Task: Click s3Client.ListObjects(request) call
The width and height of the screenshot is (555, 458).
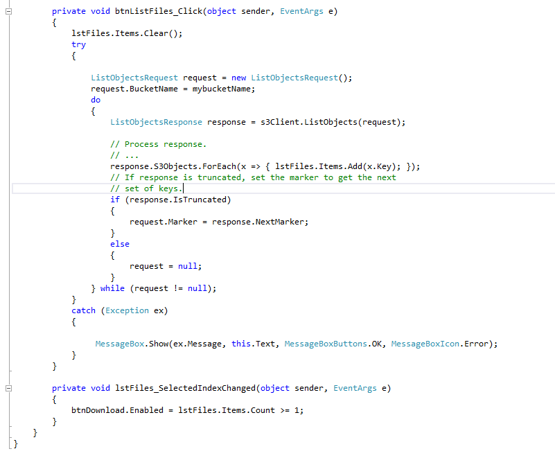Action: [331, 122]
